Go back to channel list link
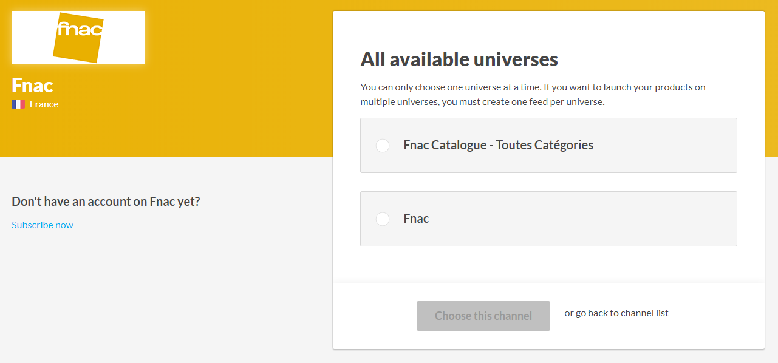This screenshot has width=778, height=363. (x=616, y=313)
